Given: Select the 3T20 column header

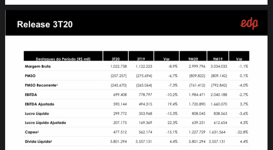Looking at the screenshot, I should click(x=116, y=59).
